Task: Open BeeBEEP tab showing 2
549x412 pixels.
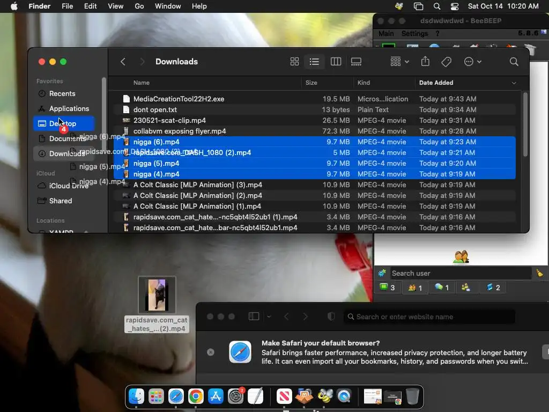Action: click(x=493, y=288)
